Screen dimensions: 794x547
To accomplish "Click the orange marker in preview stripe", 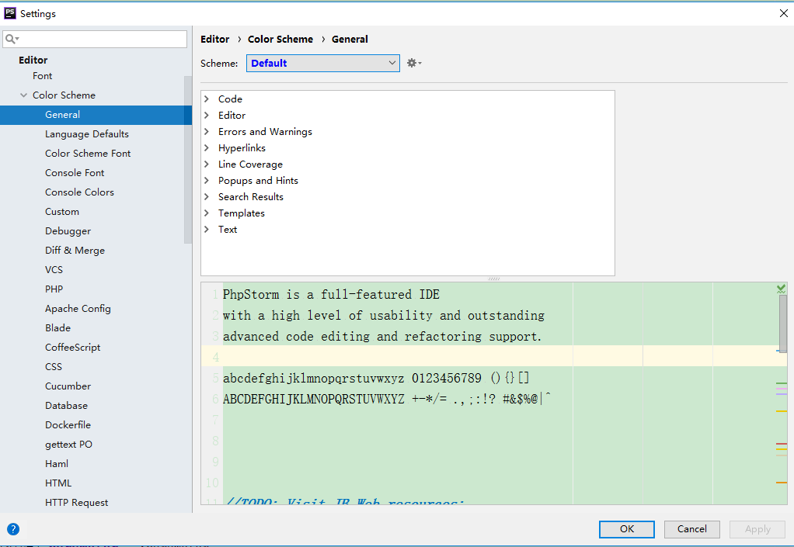I will pyautogui.click(x=782, y=483).
